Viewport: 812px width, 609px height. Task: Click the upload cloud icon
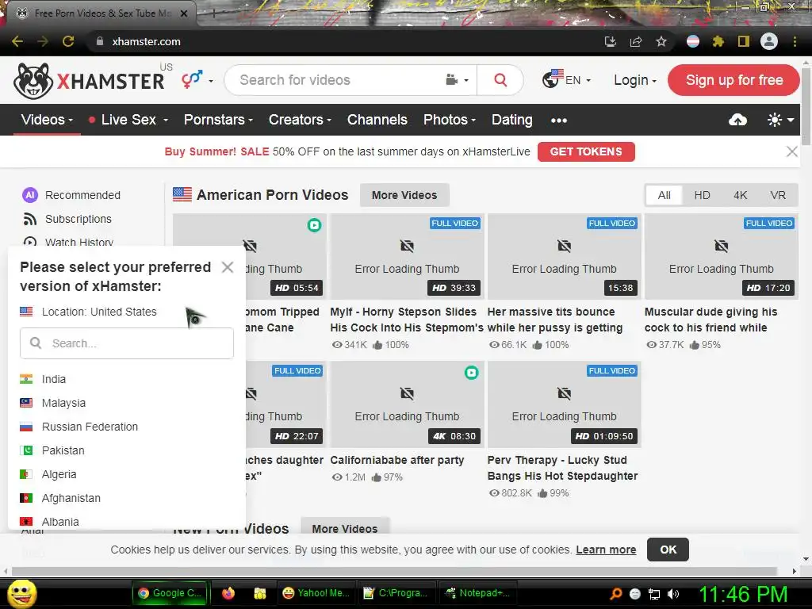tap(737, 121)
